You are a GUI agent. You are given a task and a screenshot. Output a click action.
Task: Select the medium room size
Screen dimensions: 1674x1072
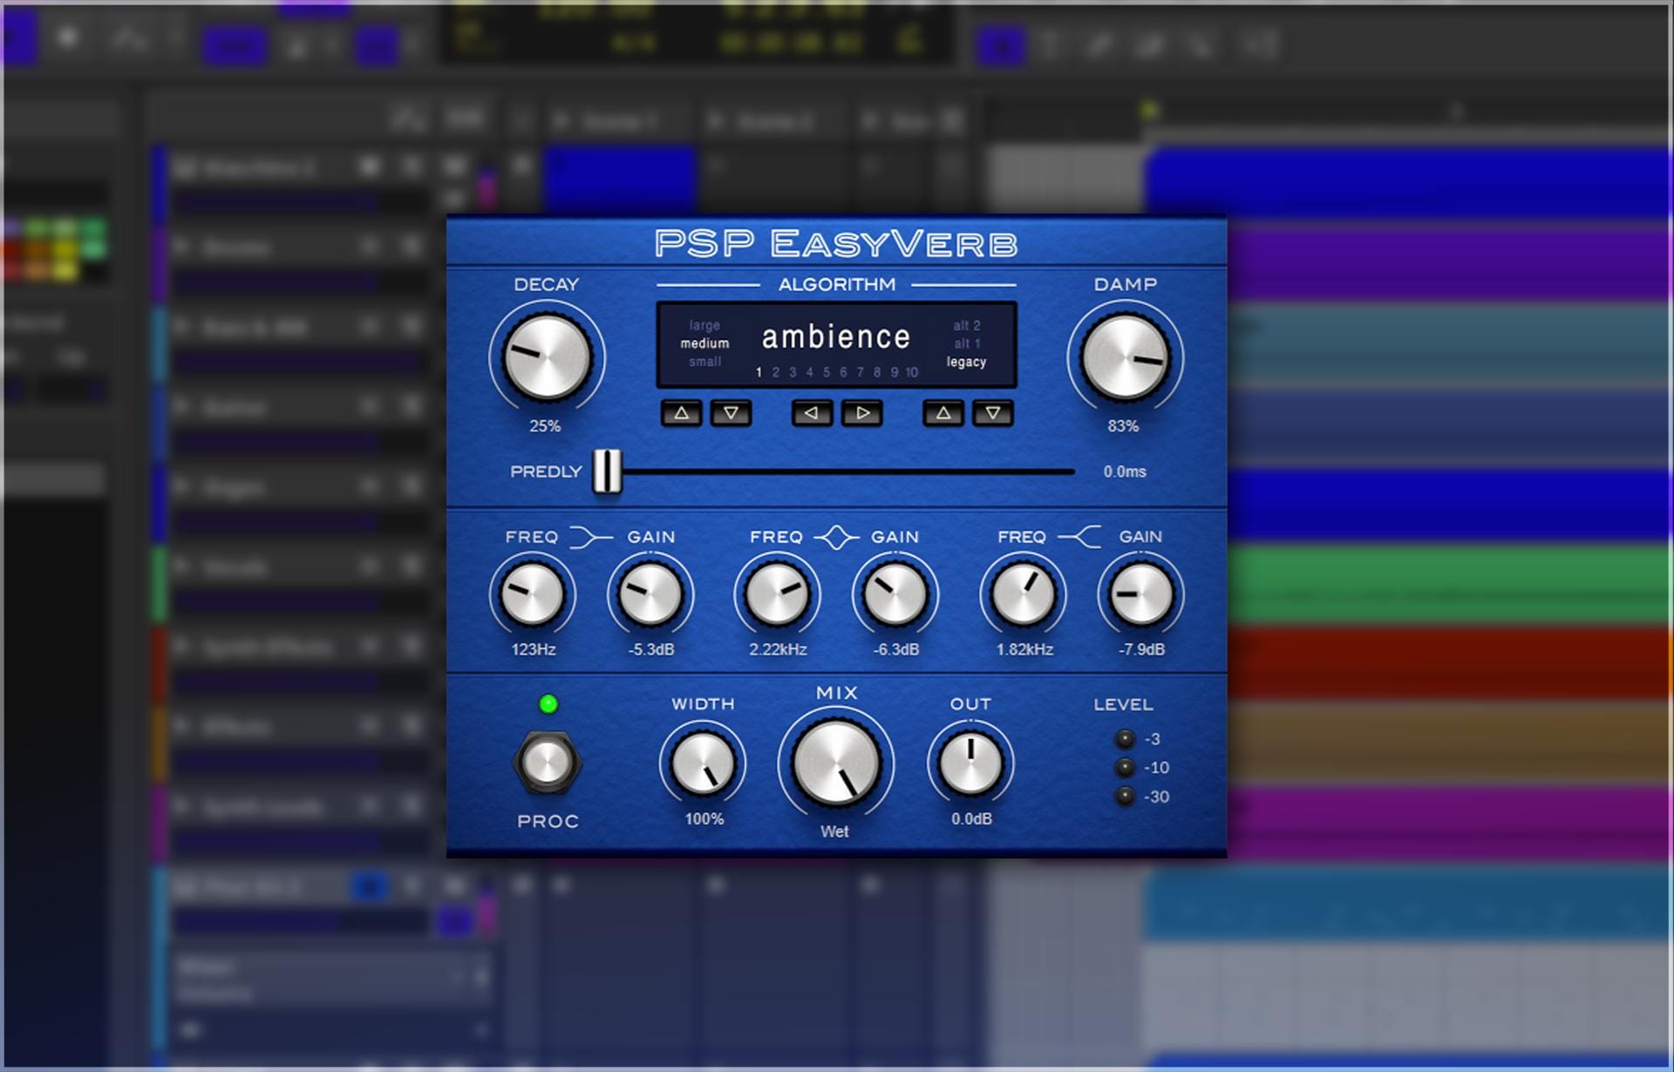[704, 343]
